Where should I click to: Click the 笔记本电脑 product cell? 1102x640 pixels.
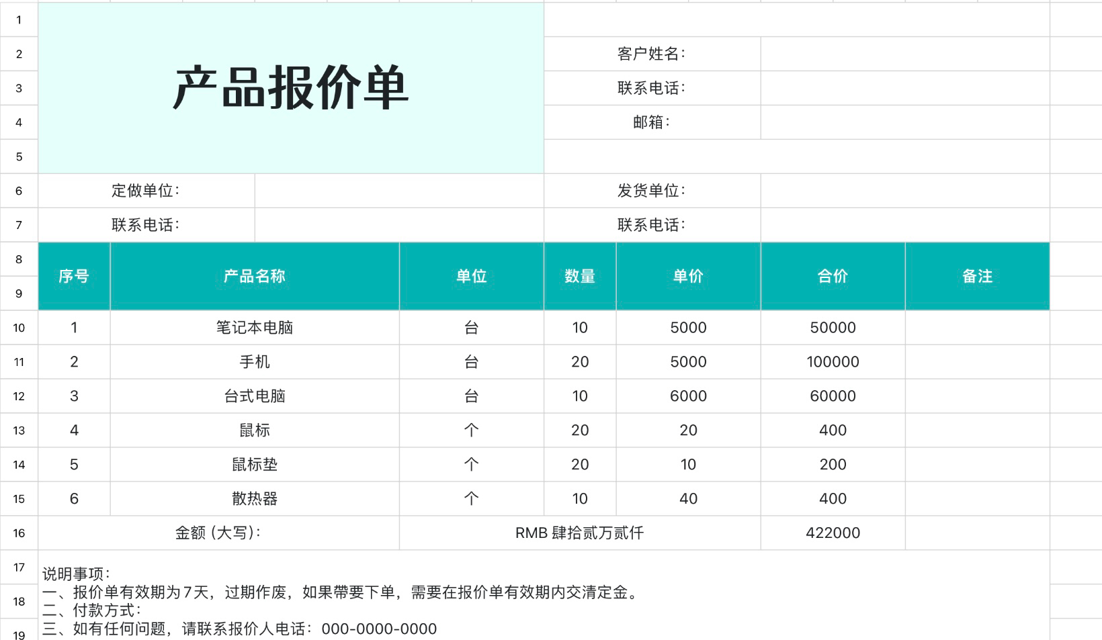point(255,328)
